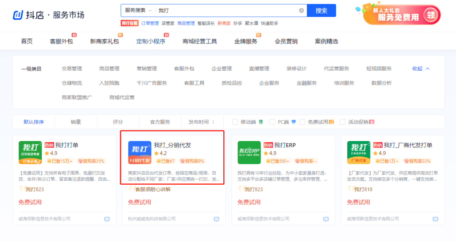Open 新商家礼包 tab
The width and height of the screenshot is (456, 242).
[105, 41]
